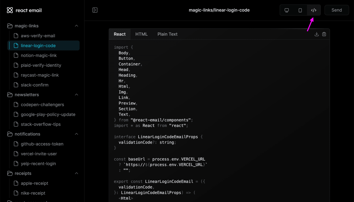Switch to the HTML tab

tap(141, 34)
